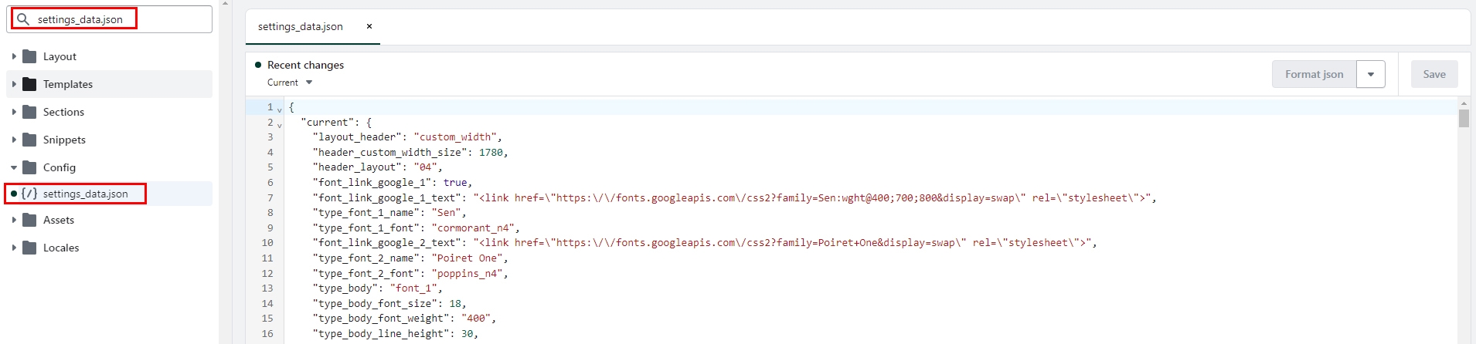Fold the "current" block at line 2
The width and height of the screenshot is (1476, 344).
280,125
